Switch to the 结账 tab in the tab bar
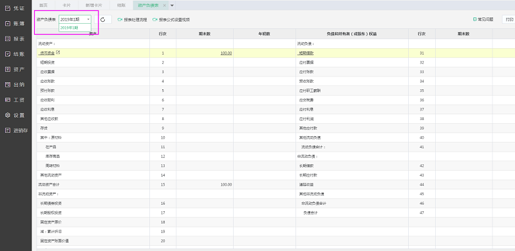Viewport: 515px width, 251px height. coord(121,5)
